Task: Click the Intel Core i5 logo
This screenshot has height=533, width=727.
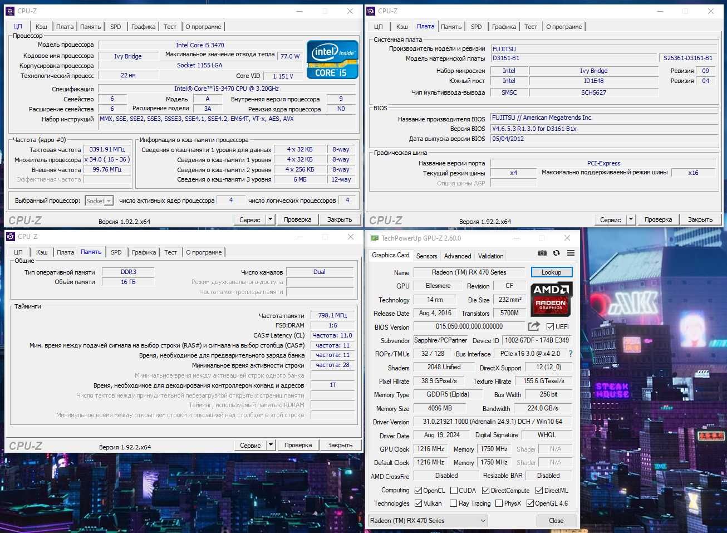Action: 332,59
